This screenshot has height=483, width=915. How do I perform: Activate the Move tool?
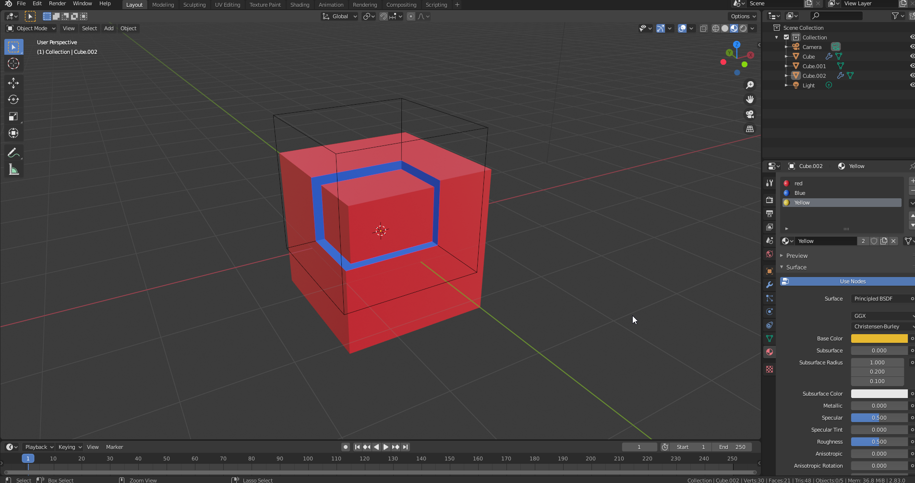pos(13,83)
